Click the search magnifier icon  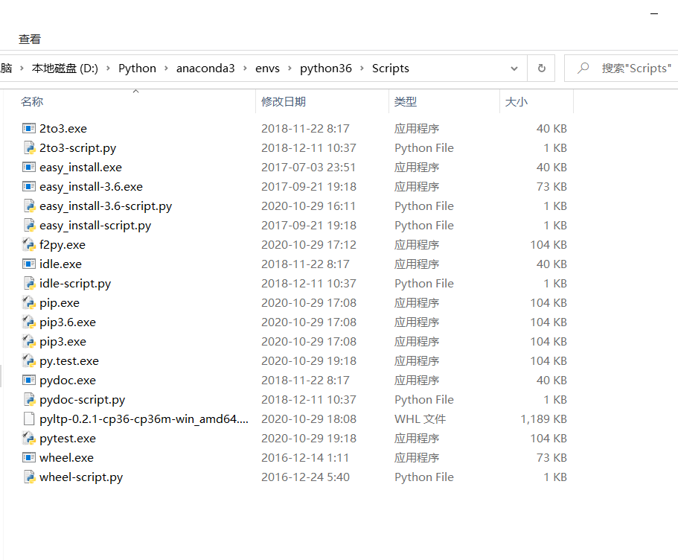(x=583, y=68)
